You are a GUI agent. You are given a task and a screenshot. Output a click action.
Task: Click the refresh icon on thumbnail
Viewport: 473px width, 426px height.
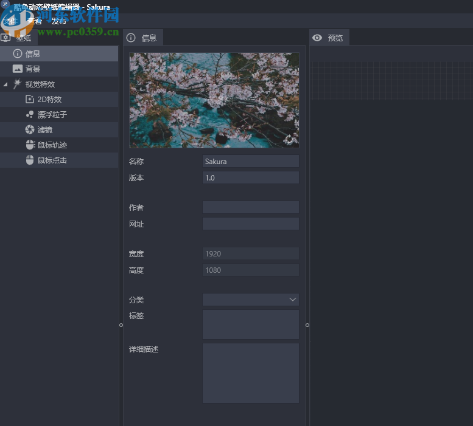pos(289,139)
